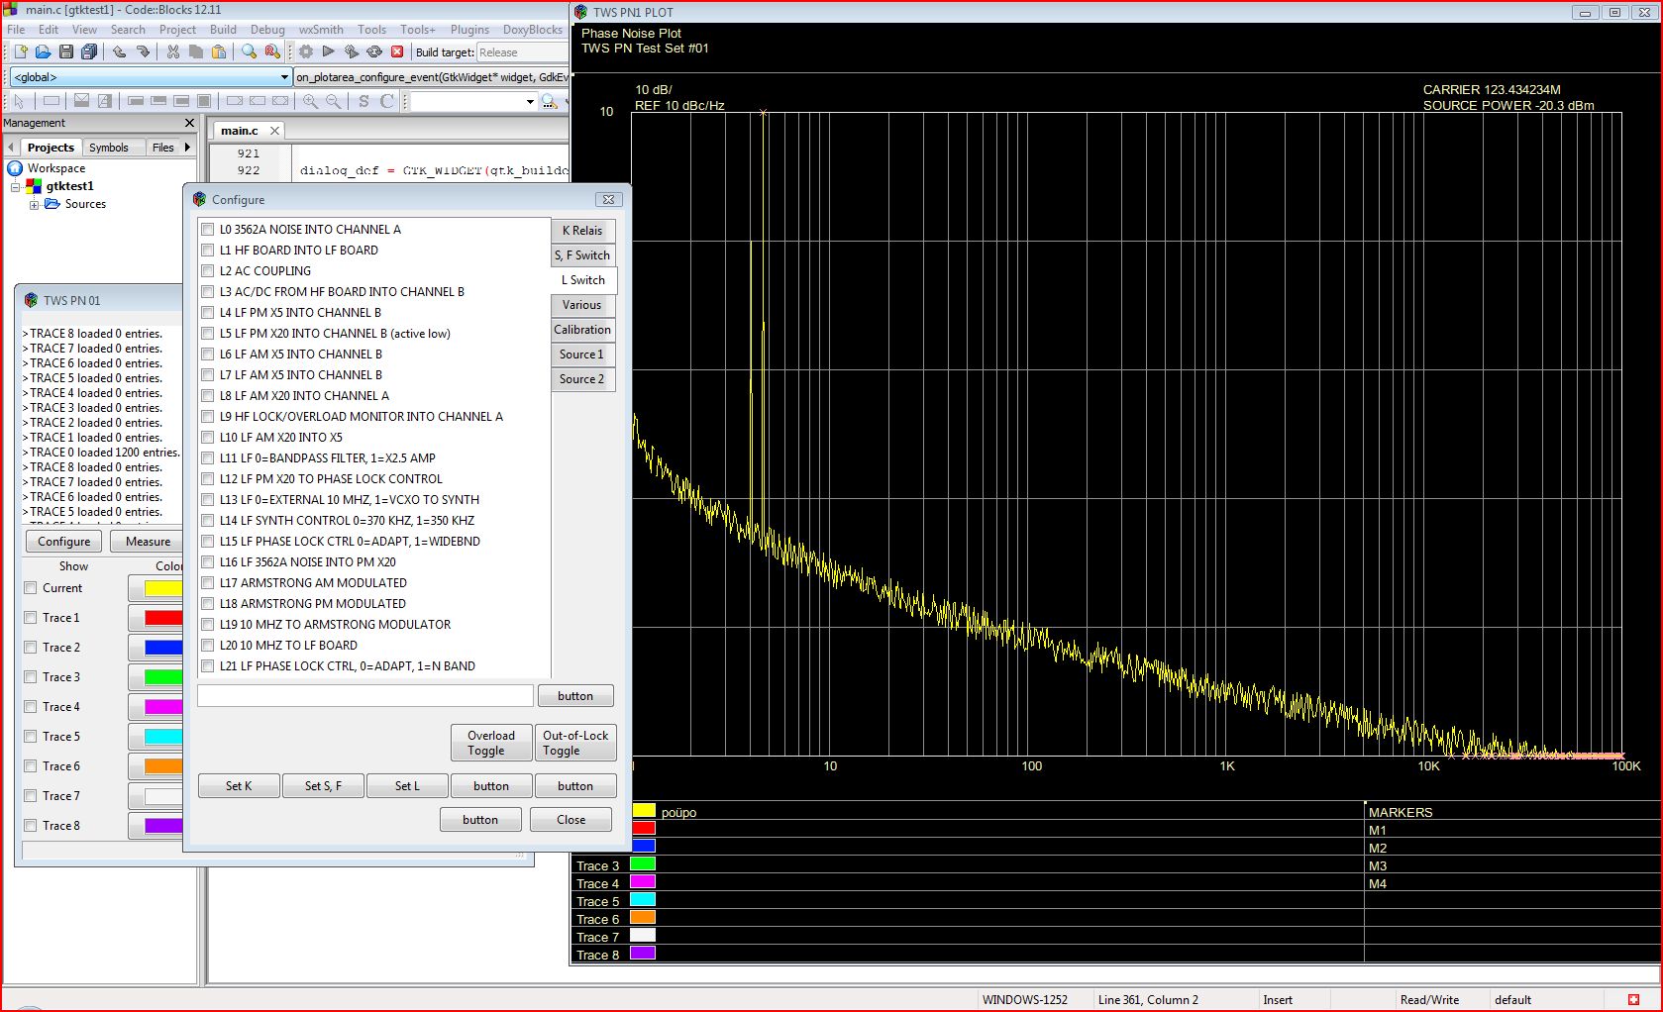The height and width of the screenshot is (1012, 1663).
Task: Expand the Sources folder tree node
Action: (35, 205)
